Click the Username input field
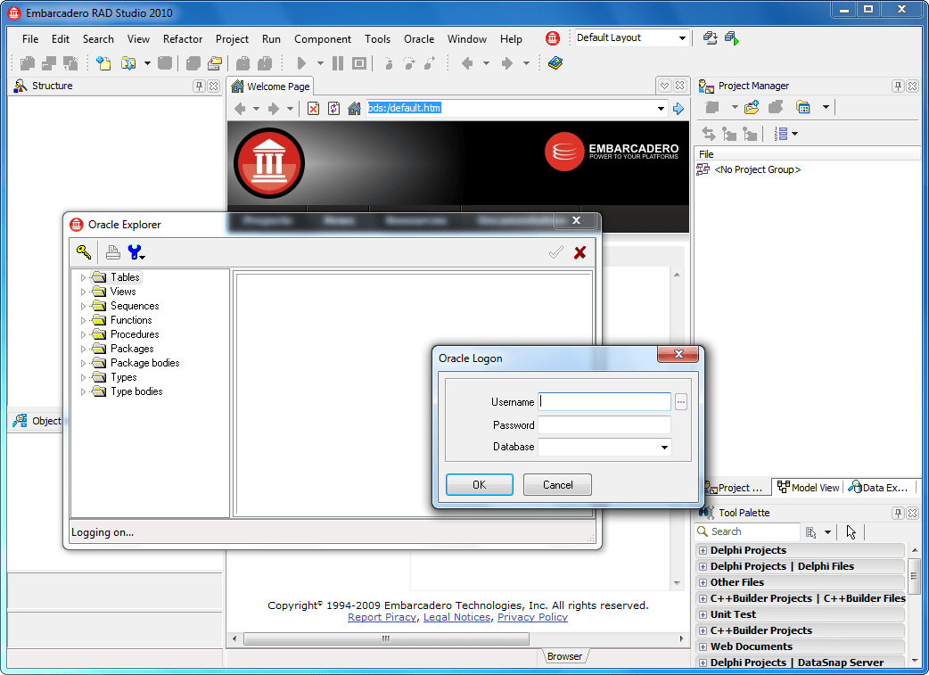This screenshot has height=675, width=929. 604,401
